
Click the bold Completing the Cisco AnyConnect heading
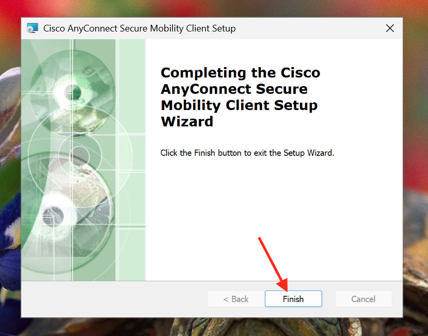[240, 97]
